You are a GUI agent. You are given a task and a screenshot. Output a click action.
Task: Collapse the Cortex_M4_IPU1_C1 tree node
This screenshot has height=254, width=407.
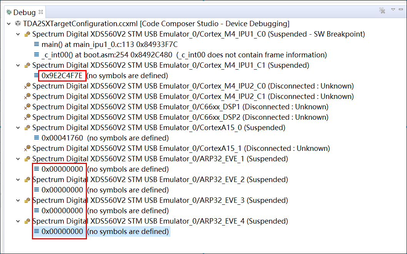pyautogui.click(x=18, y=65)
